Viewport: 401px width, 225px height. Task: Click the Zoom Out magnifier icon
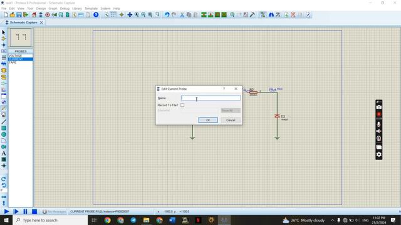[143, 15]
